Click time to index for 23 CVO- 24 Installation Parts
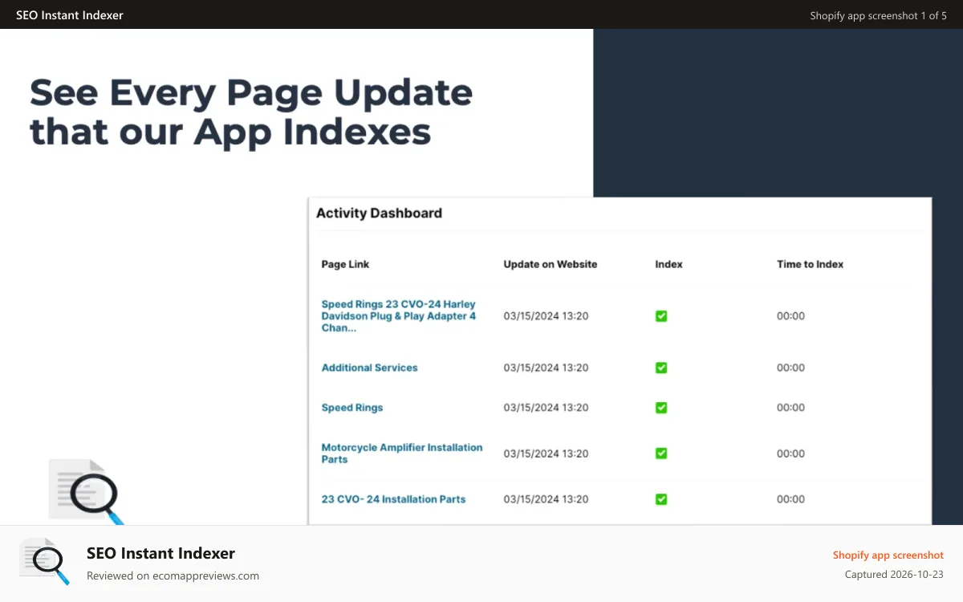The width and height of the screenshot is (963, 602). pyautogui.click(x=790, y=499)
